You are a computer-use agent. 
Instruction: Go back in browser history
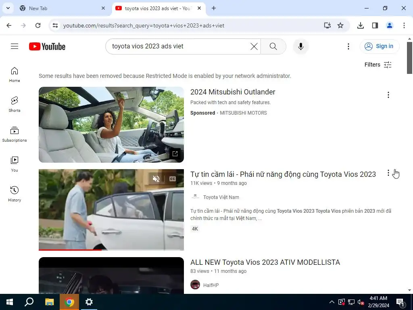tap(9, 25)
